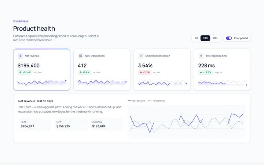Screen dimensions: 264x165
Task: Click the down arrow in the -3.2% badge
Action: [x=141, y=73]
